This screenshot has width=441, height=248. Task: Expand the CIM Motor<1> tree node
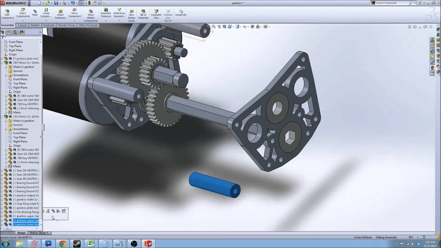(2, 63)
